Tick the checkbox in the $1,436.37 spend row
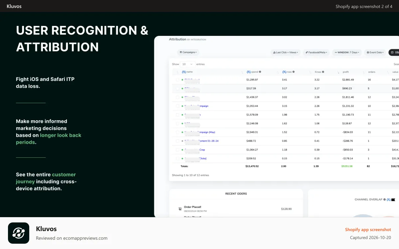 coord(178,97)
